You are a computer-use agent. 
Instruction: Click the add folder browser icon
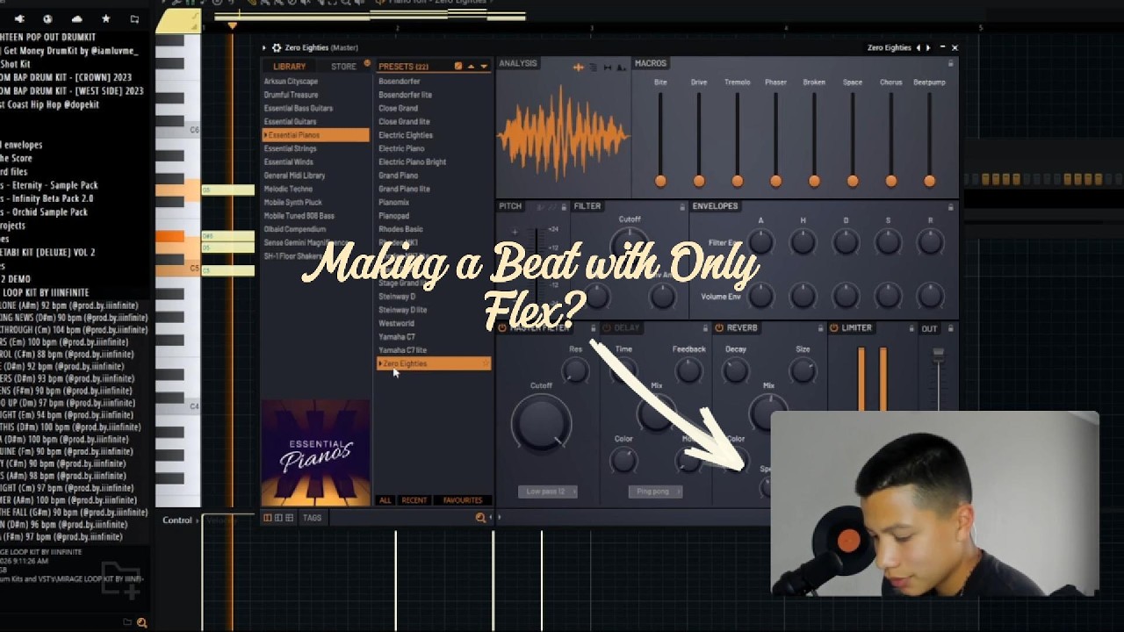[133, 18]
